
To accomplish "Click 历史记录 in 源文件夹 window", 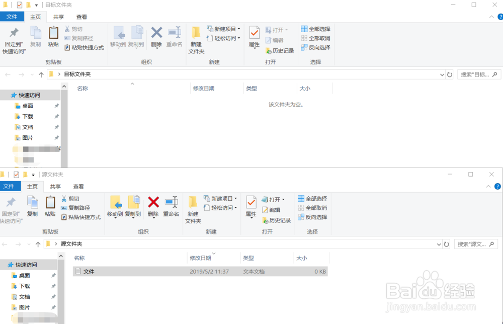I will click(x=277, y=220).
